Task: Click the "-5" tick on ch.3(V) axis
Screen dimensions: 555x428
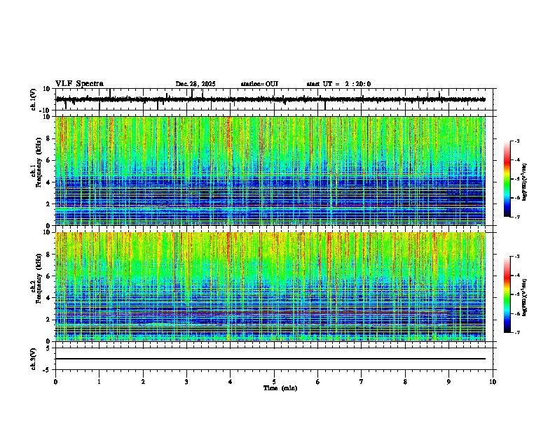Action: [x=47, y=370]
